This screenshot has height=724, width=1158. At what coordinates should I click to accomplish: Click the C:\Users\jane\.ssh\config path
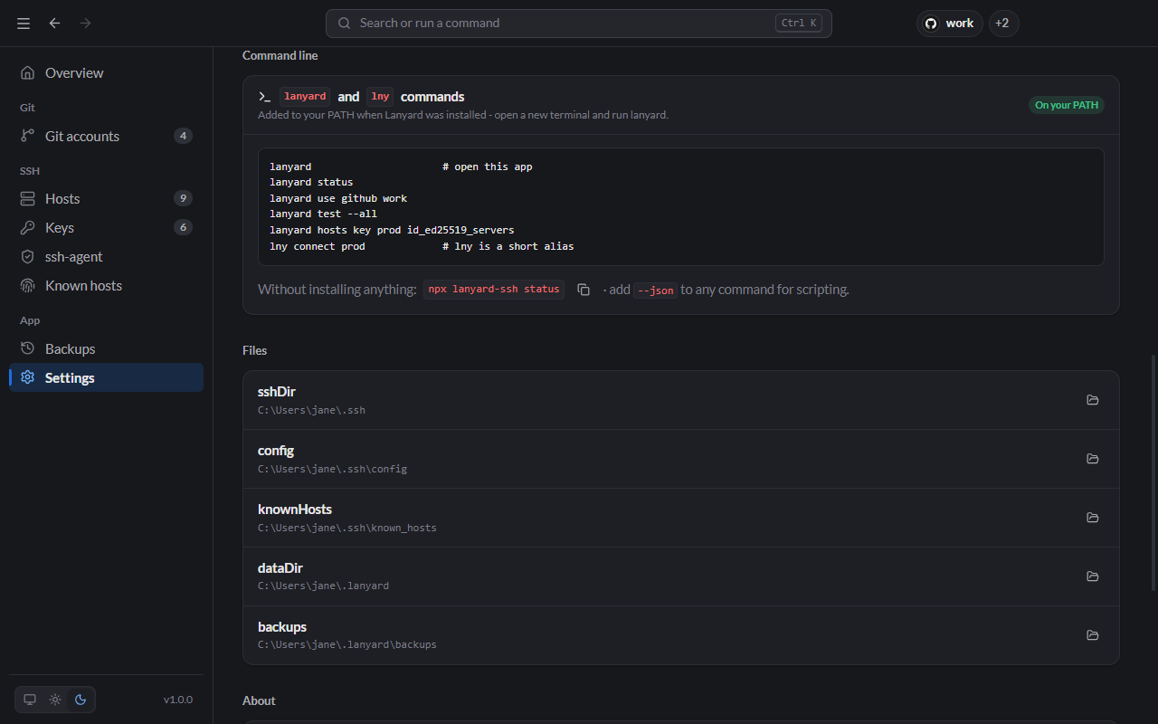(332, 469)
